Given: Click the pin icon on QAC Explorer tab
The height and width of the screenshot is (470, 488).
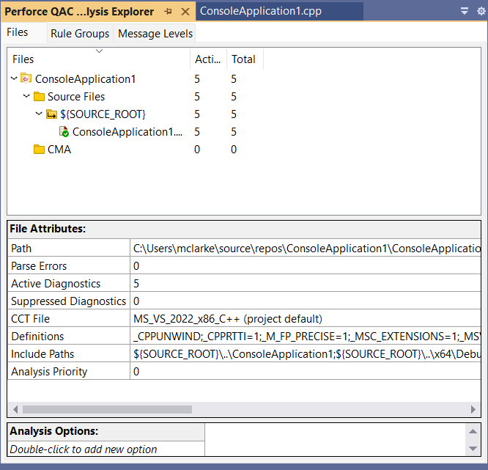Looking at the screenshot, I should coord(169,12).
